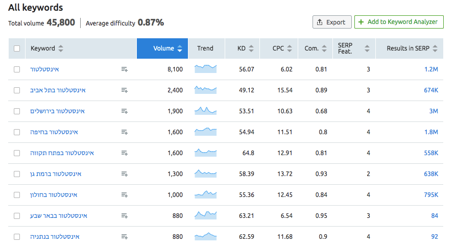Open keyword link אינסטלטור בחיפה
Image resolution: width=456 pixels, height=247 pixels.
(54, 132)
